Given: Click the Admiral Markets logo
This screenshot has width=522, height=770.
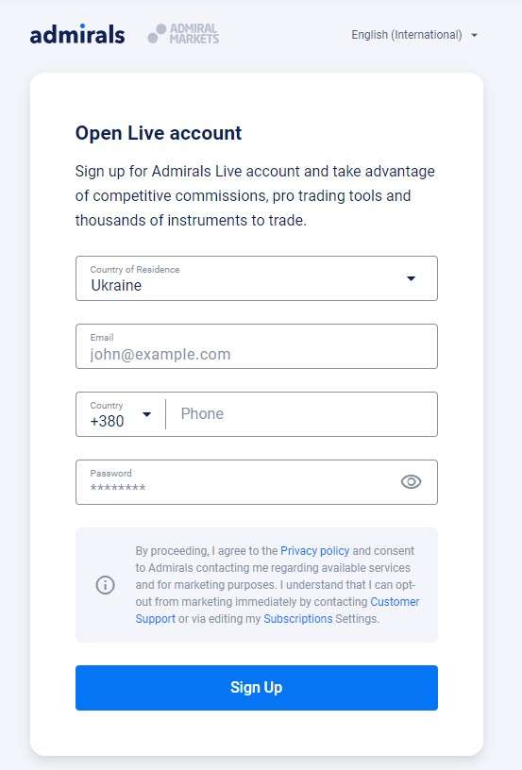Looking at the screenshot, I should pos(183,34).
